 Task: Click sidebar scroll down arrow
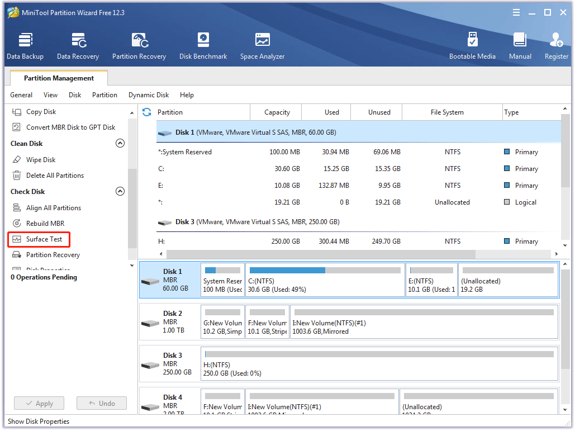(132, 266)
